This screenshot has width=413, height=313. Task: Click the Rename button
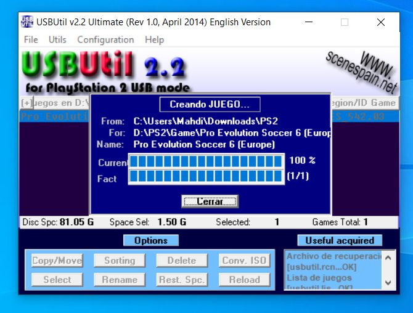coord(120,280)
